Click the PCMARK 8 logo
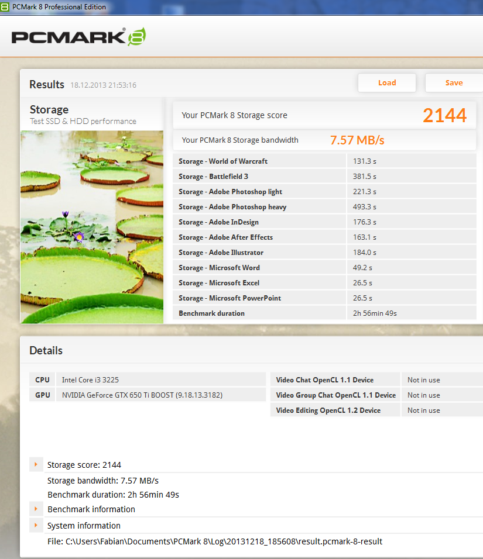Viewport: 483px width, 559px height. click(78, 36)
